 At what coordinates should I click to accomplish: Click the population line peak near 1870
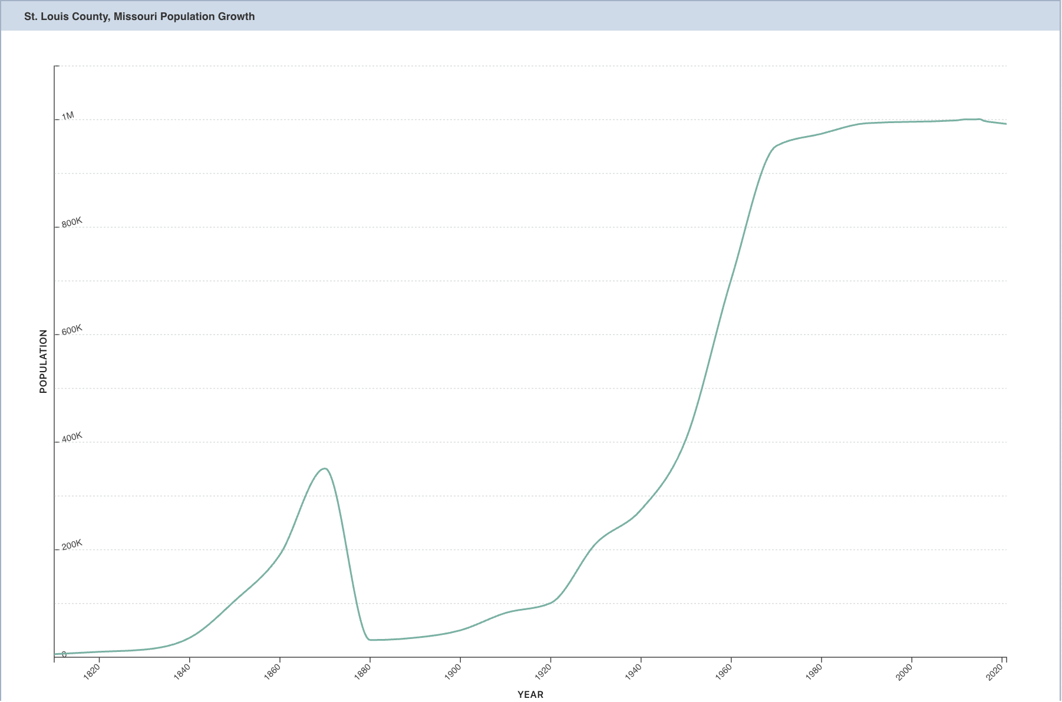click(324, 469)
